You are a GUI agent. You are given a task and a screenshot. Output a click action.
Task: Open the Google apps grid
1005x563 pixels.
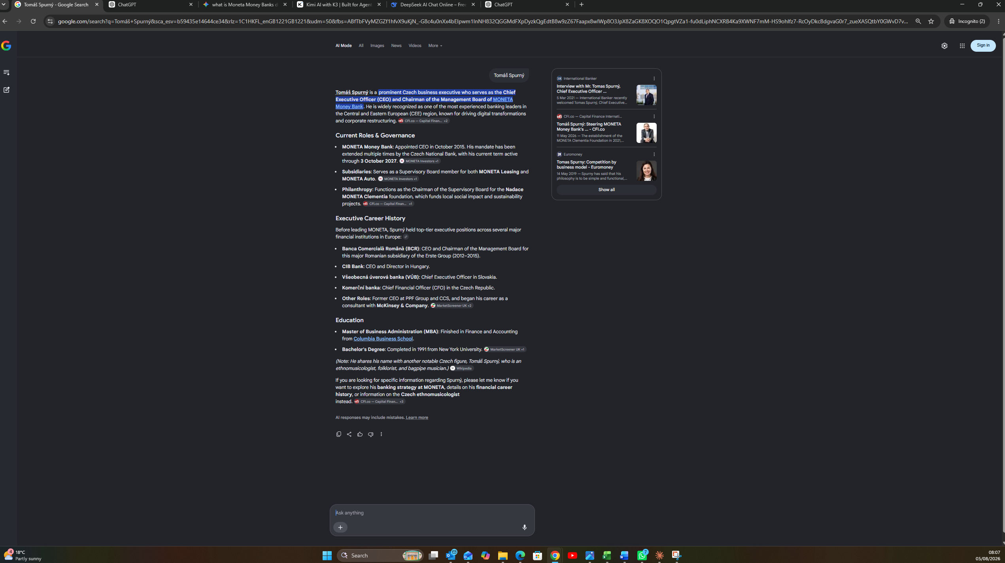(962, 46)
